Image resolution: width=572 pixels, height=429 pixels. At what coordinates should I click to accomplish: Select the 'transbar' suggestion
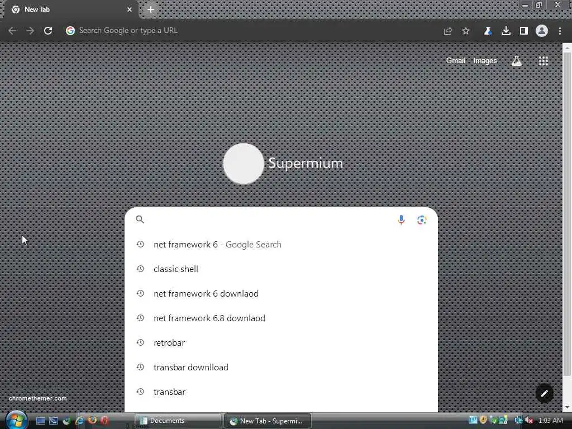click(281, 392)
